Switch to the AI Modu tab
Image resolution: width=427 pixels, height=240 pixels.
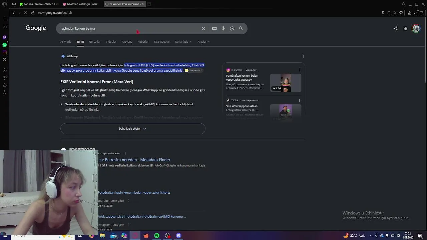pos(66,42)
